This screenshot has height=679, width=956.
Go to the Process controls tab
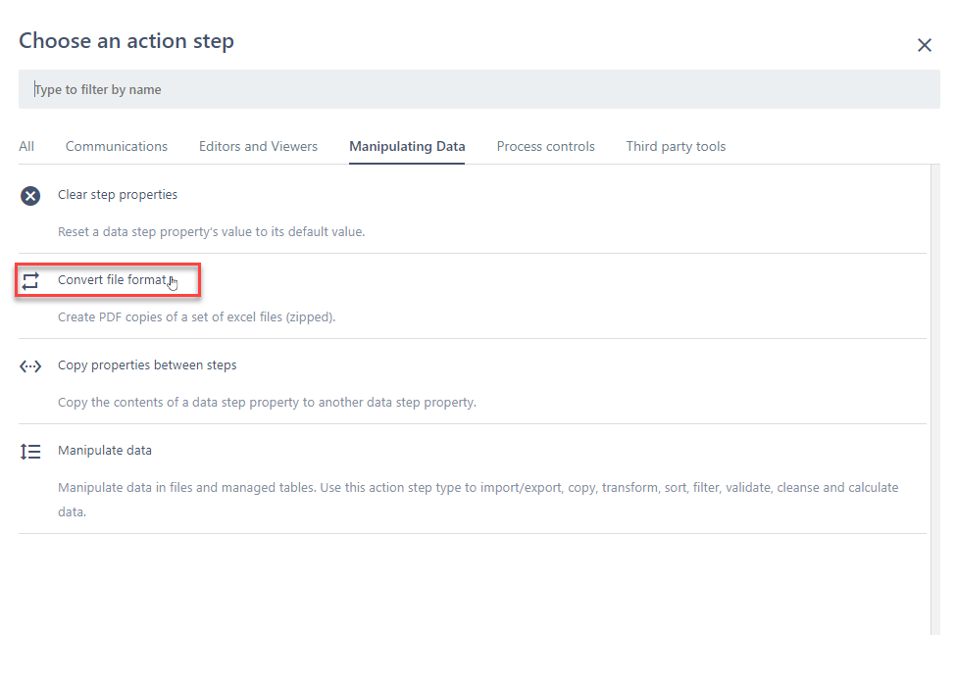pos(545,147)
